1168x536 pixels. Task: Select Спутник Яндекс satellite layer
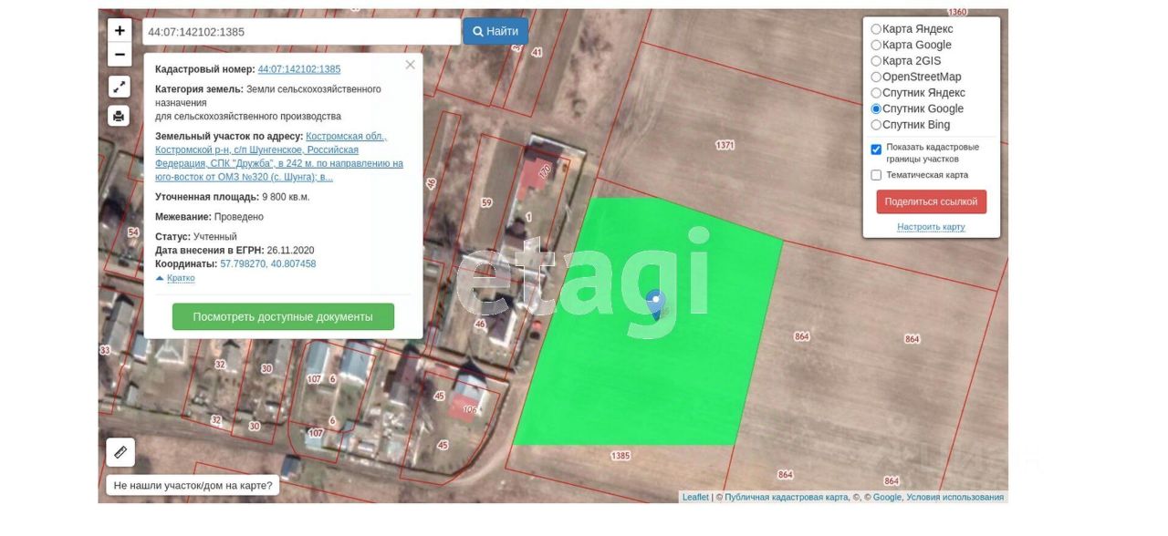tap(876, 93)
